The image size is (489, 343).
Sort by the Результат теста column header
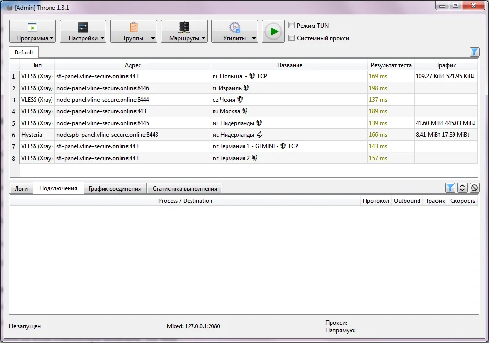pos(391,65)
